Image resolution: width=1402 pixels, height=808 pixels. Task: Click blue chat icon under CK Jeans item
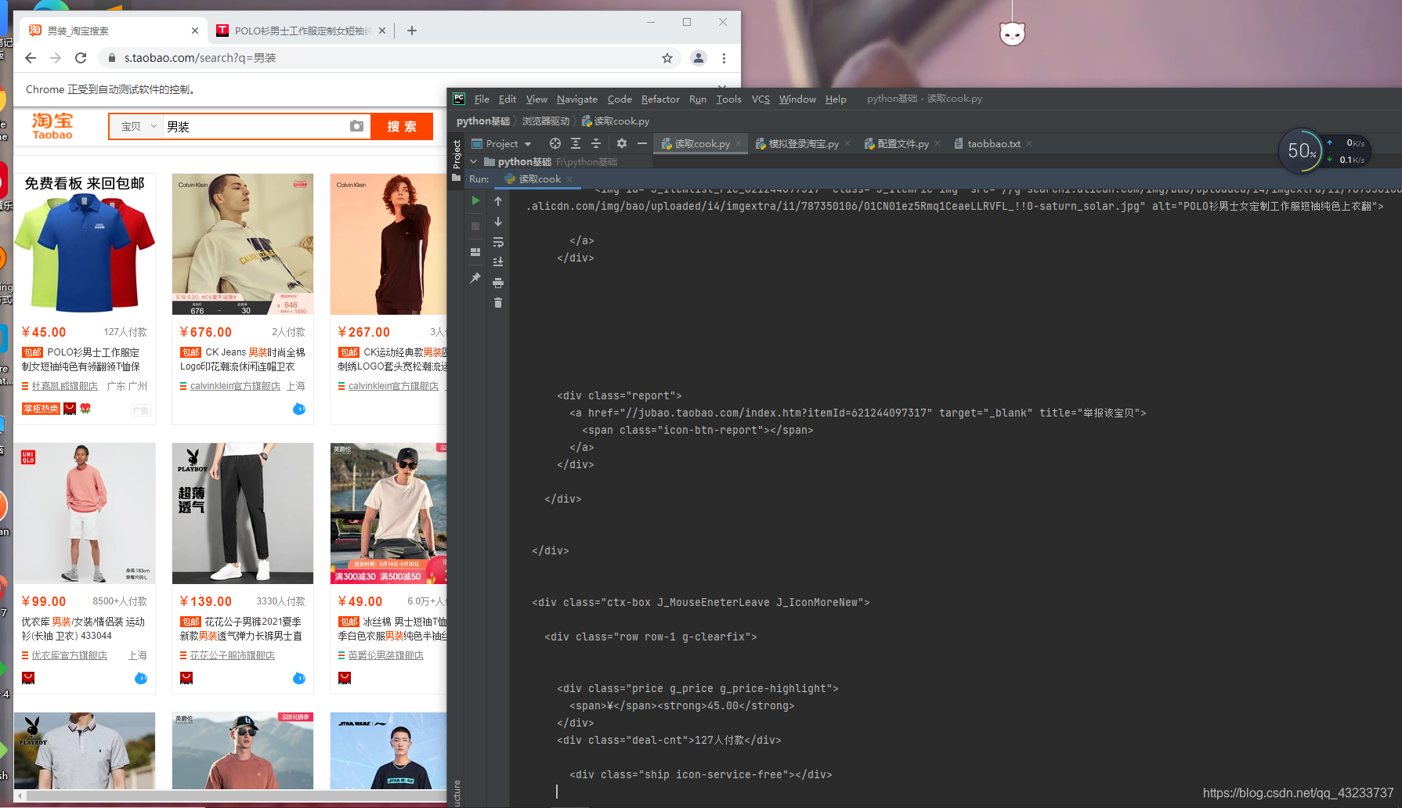pyautogui.click(x=299, y=409)
